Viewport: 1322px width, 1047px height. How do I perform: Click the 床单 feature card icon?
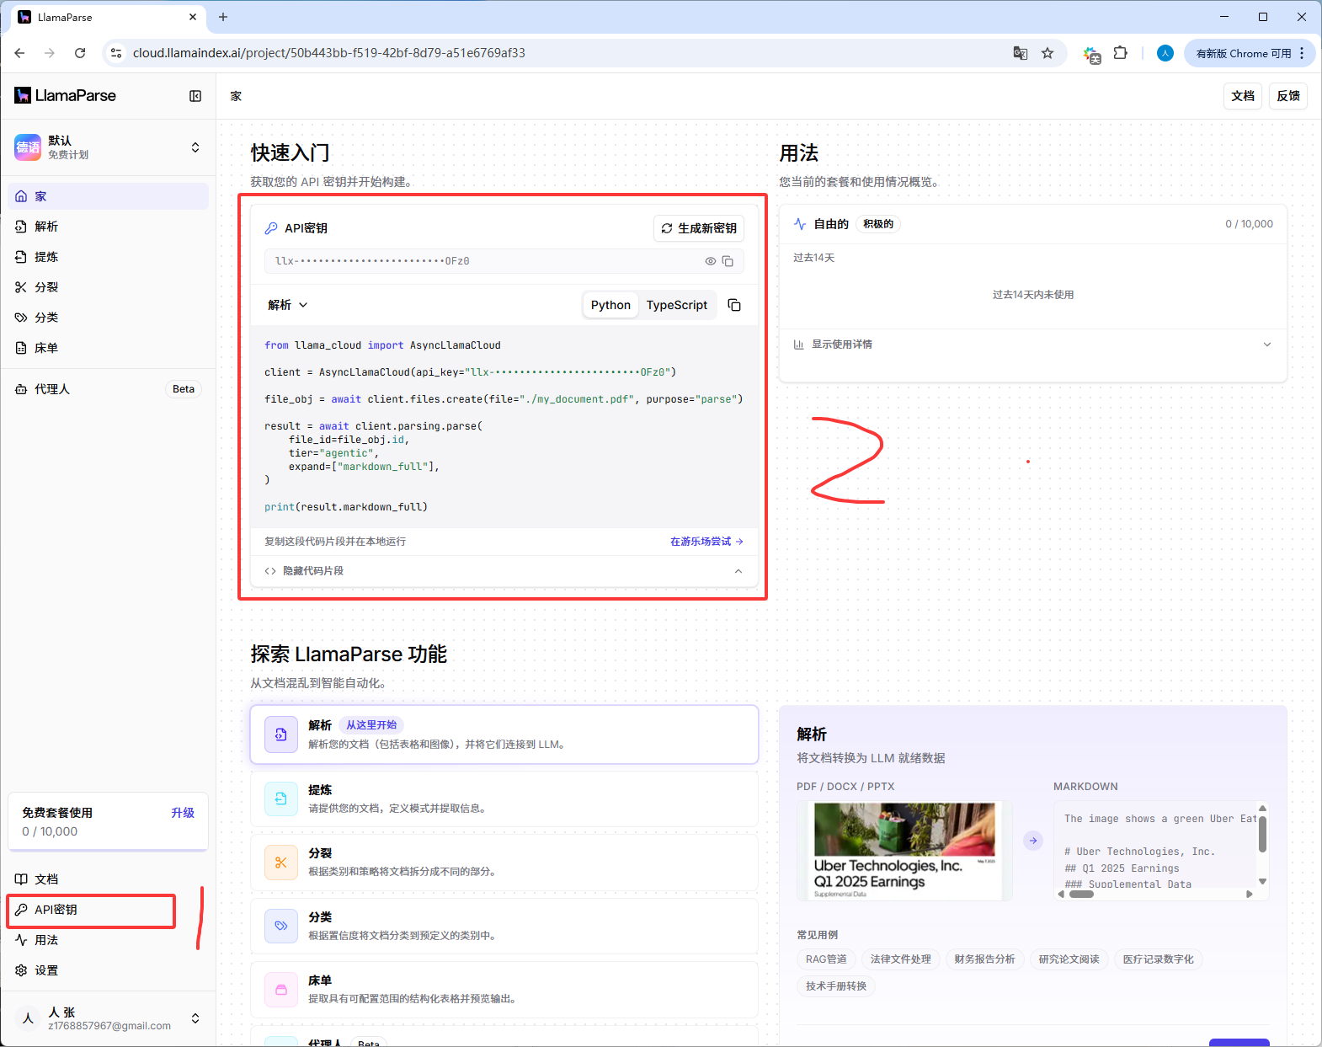pos(281,990)
